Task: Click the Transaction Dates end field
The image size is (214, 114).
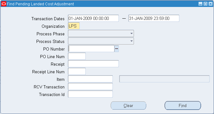Action: [154, 18]
